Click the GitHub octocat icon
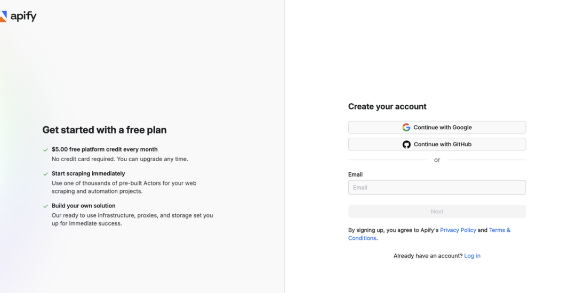The image size is (576, 293). coord(406,145)
